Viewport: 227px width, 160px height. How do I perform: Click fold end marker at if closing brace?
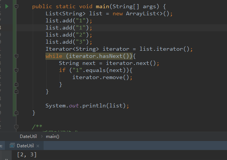coord(16,84)
